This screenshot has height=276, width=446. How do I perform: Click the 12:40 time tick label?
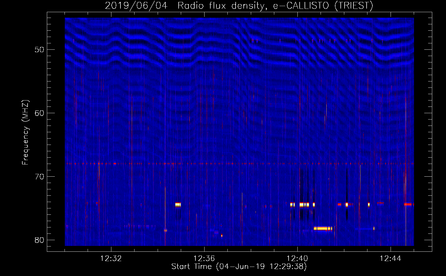coord(297,259)
